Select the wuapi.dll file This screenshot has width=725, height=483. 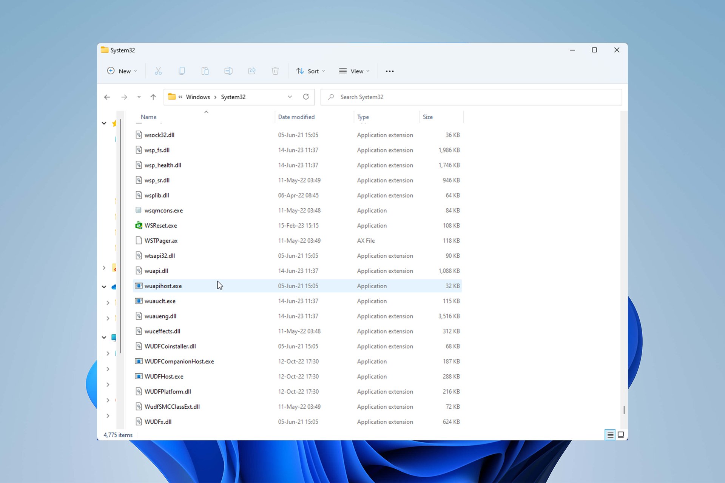(x=298, y=271)
